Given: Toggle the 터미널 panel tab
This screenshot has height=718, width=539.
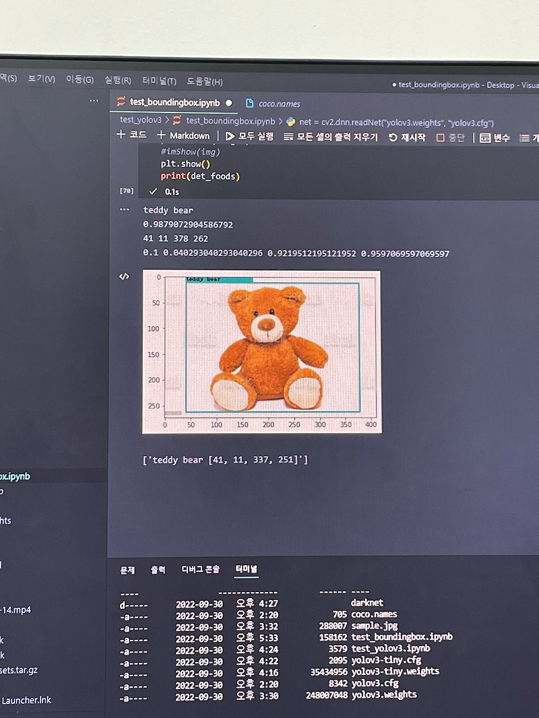Looking at the screenshot, I should pyautogui.click(x=246, y=569).
